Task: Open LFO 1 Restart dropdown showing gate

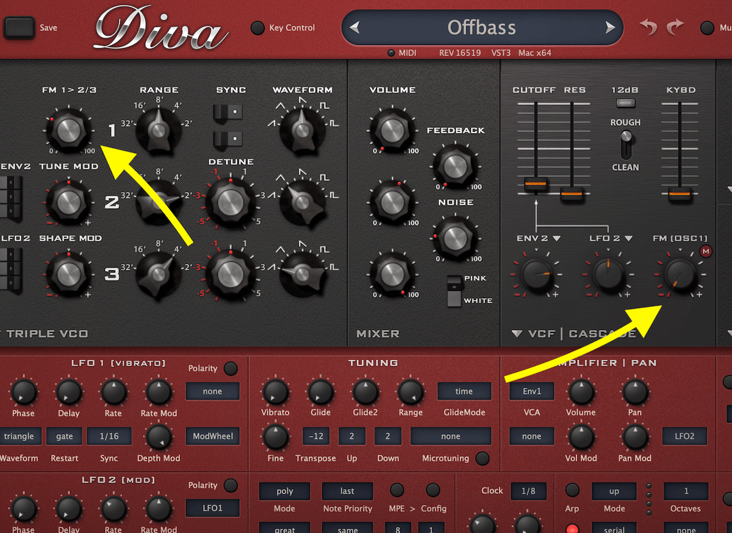Action: click(65, 436)
